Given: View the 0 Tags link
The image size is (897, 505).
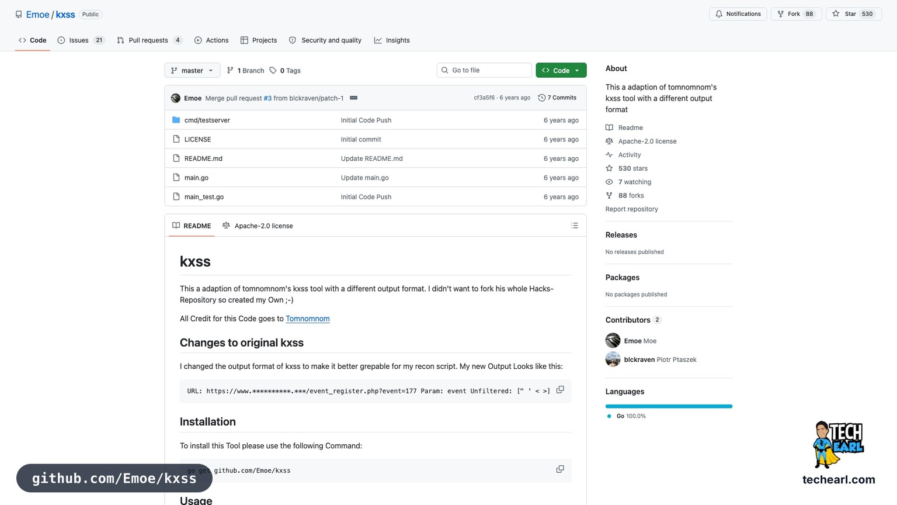Looking at the screenshot, I should 285,71.
